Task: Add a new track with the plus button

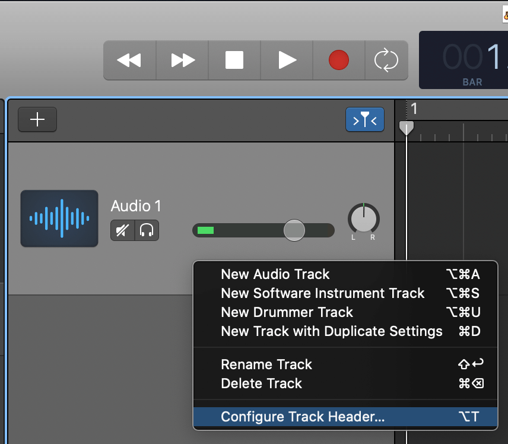Action: coord(37,119)
